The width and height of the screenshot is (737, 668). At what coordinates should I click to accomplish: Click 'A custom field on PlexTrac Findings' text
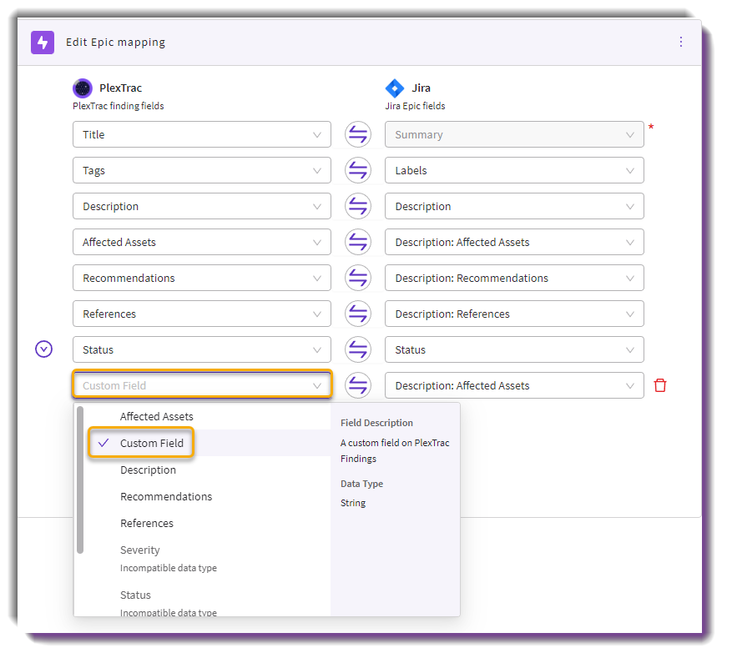coord(395,450)
